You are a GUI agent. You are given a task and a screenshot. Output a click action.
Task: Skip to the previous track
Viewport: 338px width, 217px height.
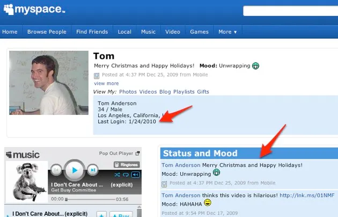(56, 170)
